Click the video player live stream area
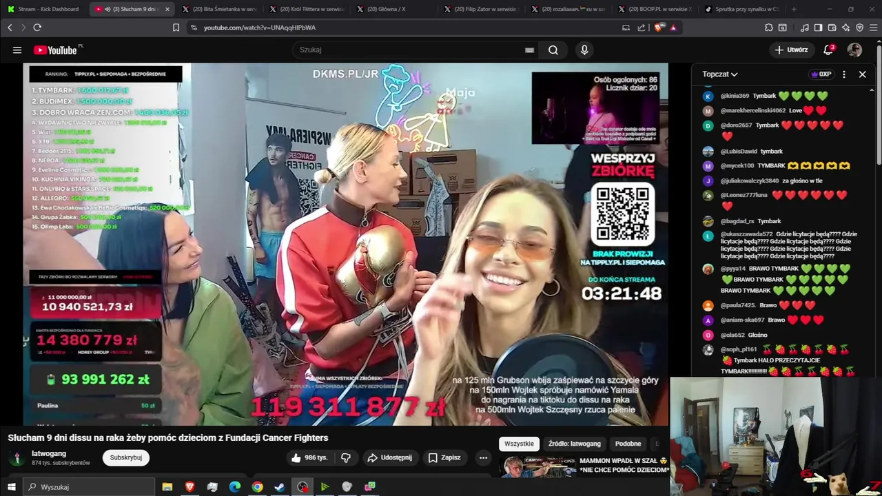The width and height of the screenshot is (882, 496). [345, 245]
